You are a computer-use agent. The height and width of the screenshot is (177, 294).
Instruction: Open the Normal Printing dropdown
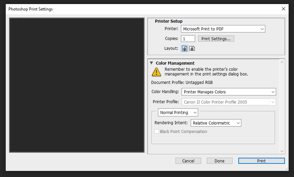178,113
